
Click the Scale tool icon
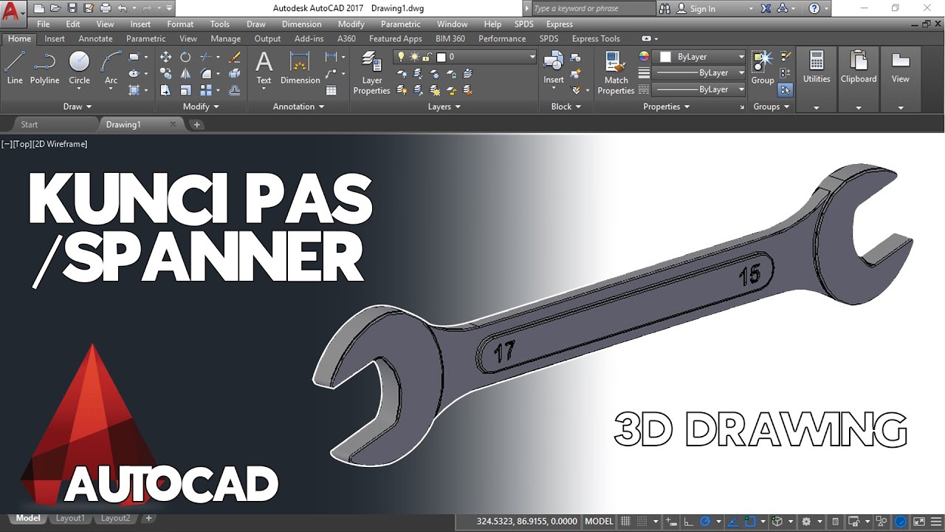(185, 90)
